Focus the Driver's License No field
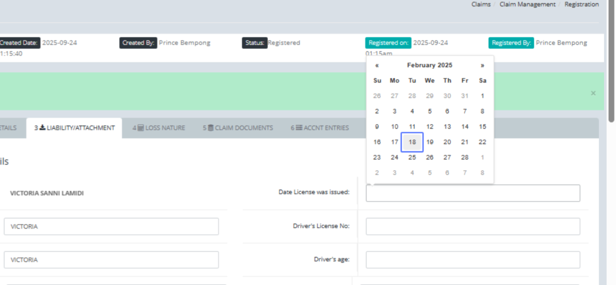Viewport: 616px width, 285px height. 473,227
